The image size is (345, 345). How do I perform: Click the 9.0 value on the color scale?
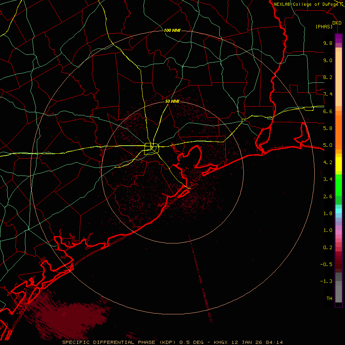click(x=328, y=60)
